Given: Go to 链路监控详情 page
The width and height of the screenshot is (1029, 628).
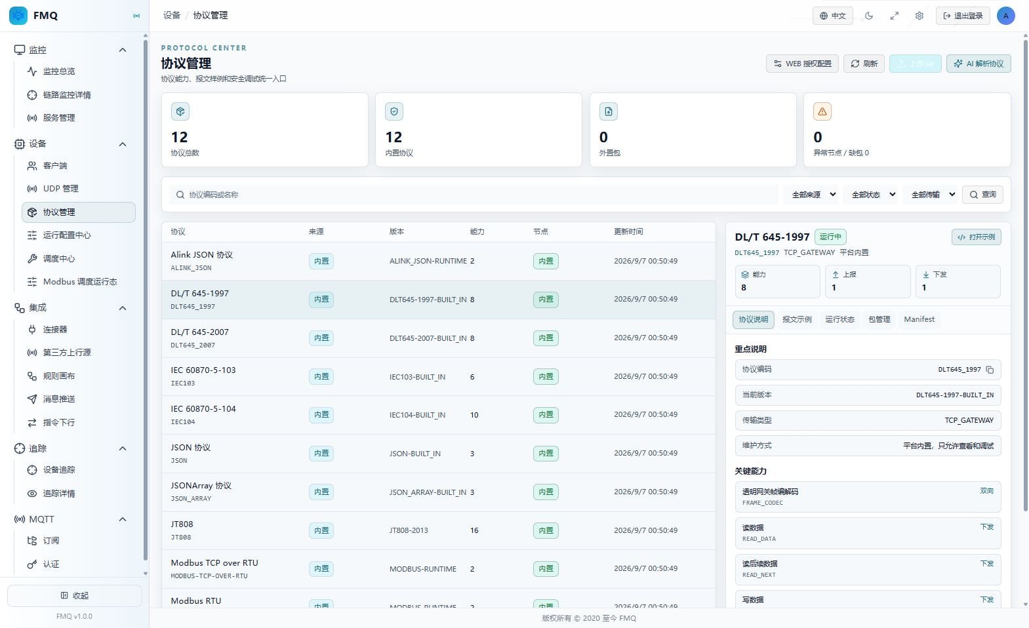Looking at the screenshot, I should [x=79, y=95].
